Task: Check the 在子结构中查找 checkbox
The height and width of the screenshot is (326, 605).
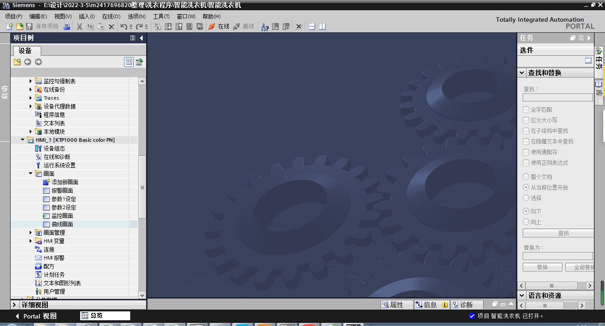Action: (x=526, y=131)
